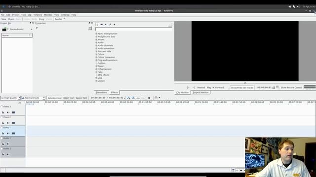The image size is (316, 177).
Task: Expand the Crop and transform category
Action: coord(96,60)
